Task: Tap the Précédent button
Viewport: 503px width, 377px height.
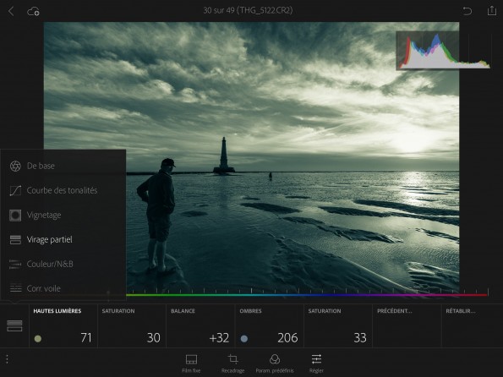Action: click(407, 325)
